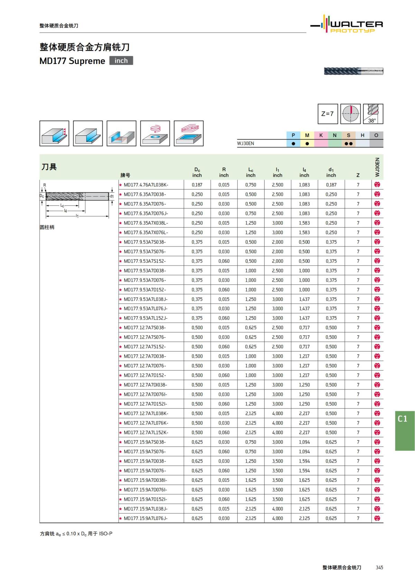This screenshot has width=415, height=587.
Task: Click the slot milling application icon
Action: point(121,134)
